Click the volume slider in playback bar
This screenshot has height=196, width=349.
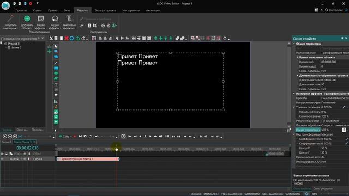[108, 136]
